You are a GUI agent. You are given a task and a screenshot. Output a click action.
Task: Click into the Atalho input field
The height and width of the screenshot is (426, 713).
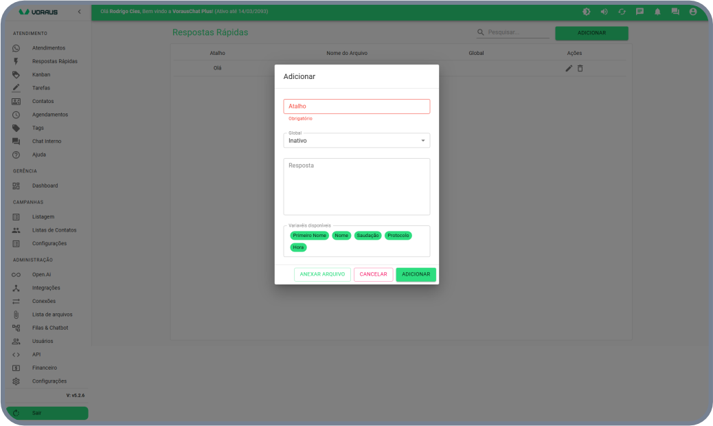(356, 106)
